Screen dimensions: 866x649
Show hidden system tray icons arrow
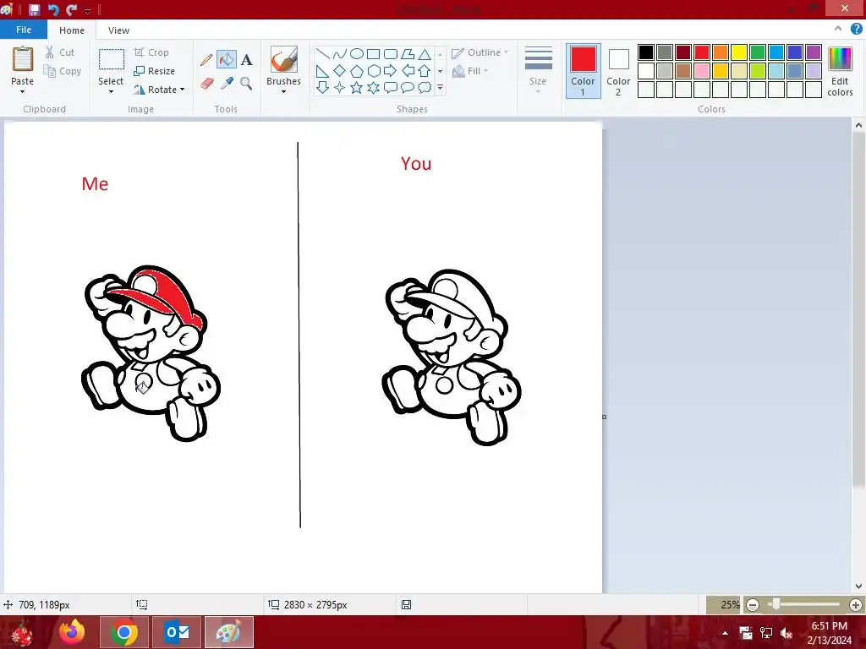(725, 633)
